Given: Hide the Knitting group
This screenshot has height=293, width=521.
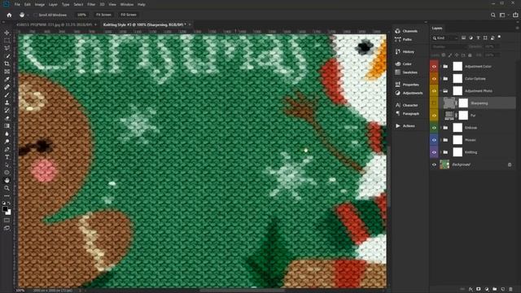Looking at the screenshot, I should (434, 152).
